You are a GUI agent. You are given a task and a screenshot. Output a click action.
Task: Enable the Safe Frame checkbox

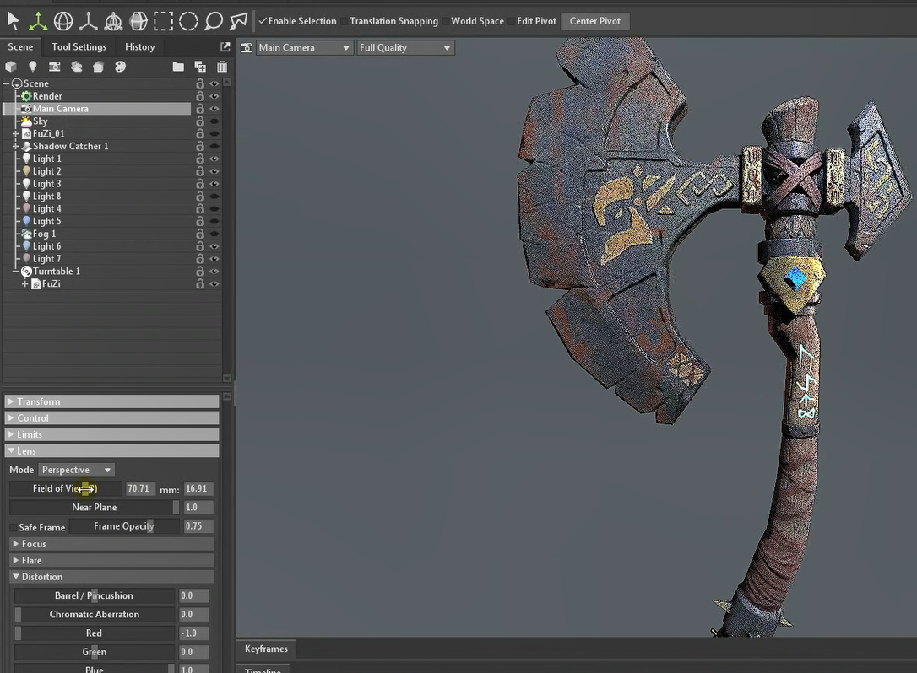13,527
